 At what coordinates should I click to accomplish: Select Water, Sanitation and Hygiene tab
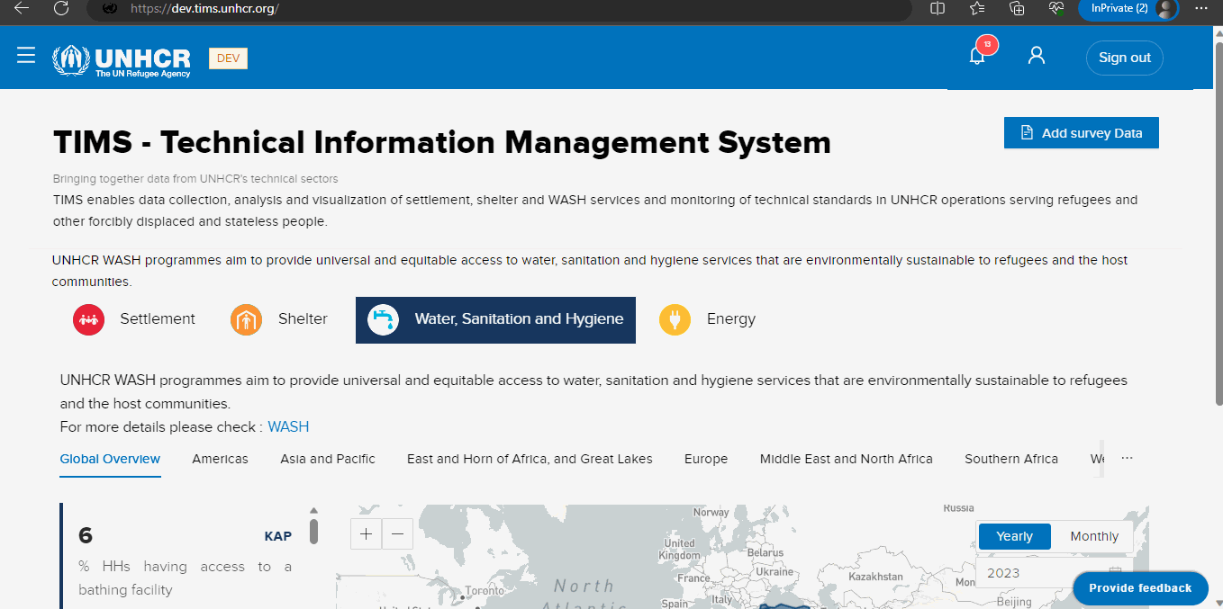495,319
